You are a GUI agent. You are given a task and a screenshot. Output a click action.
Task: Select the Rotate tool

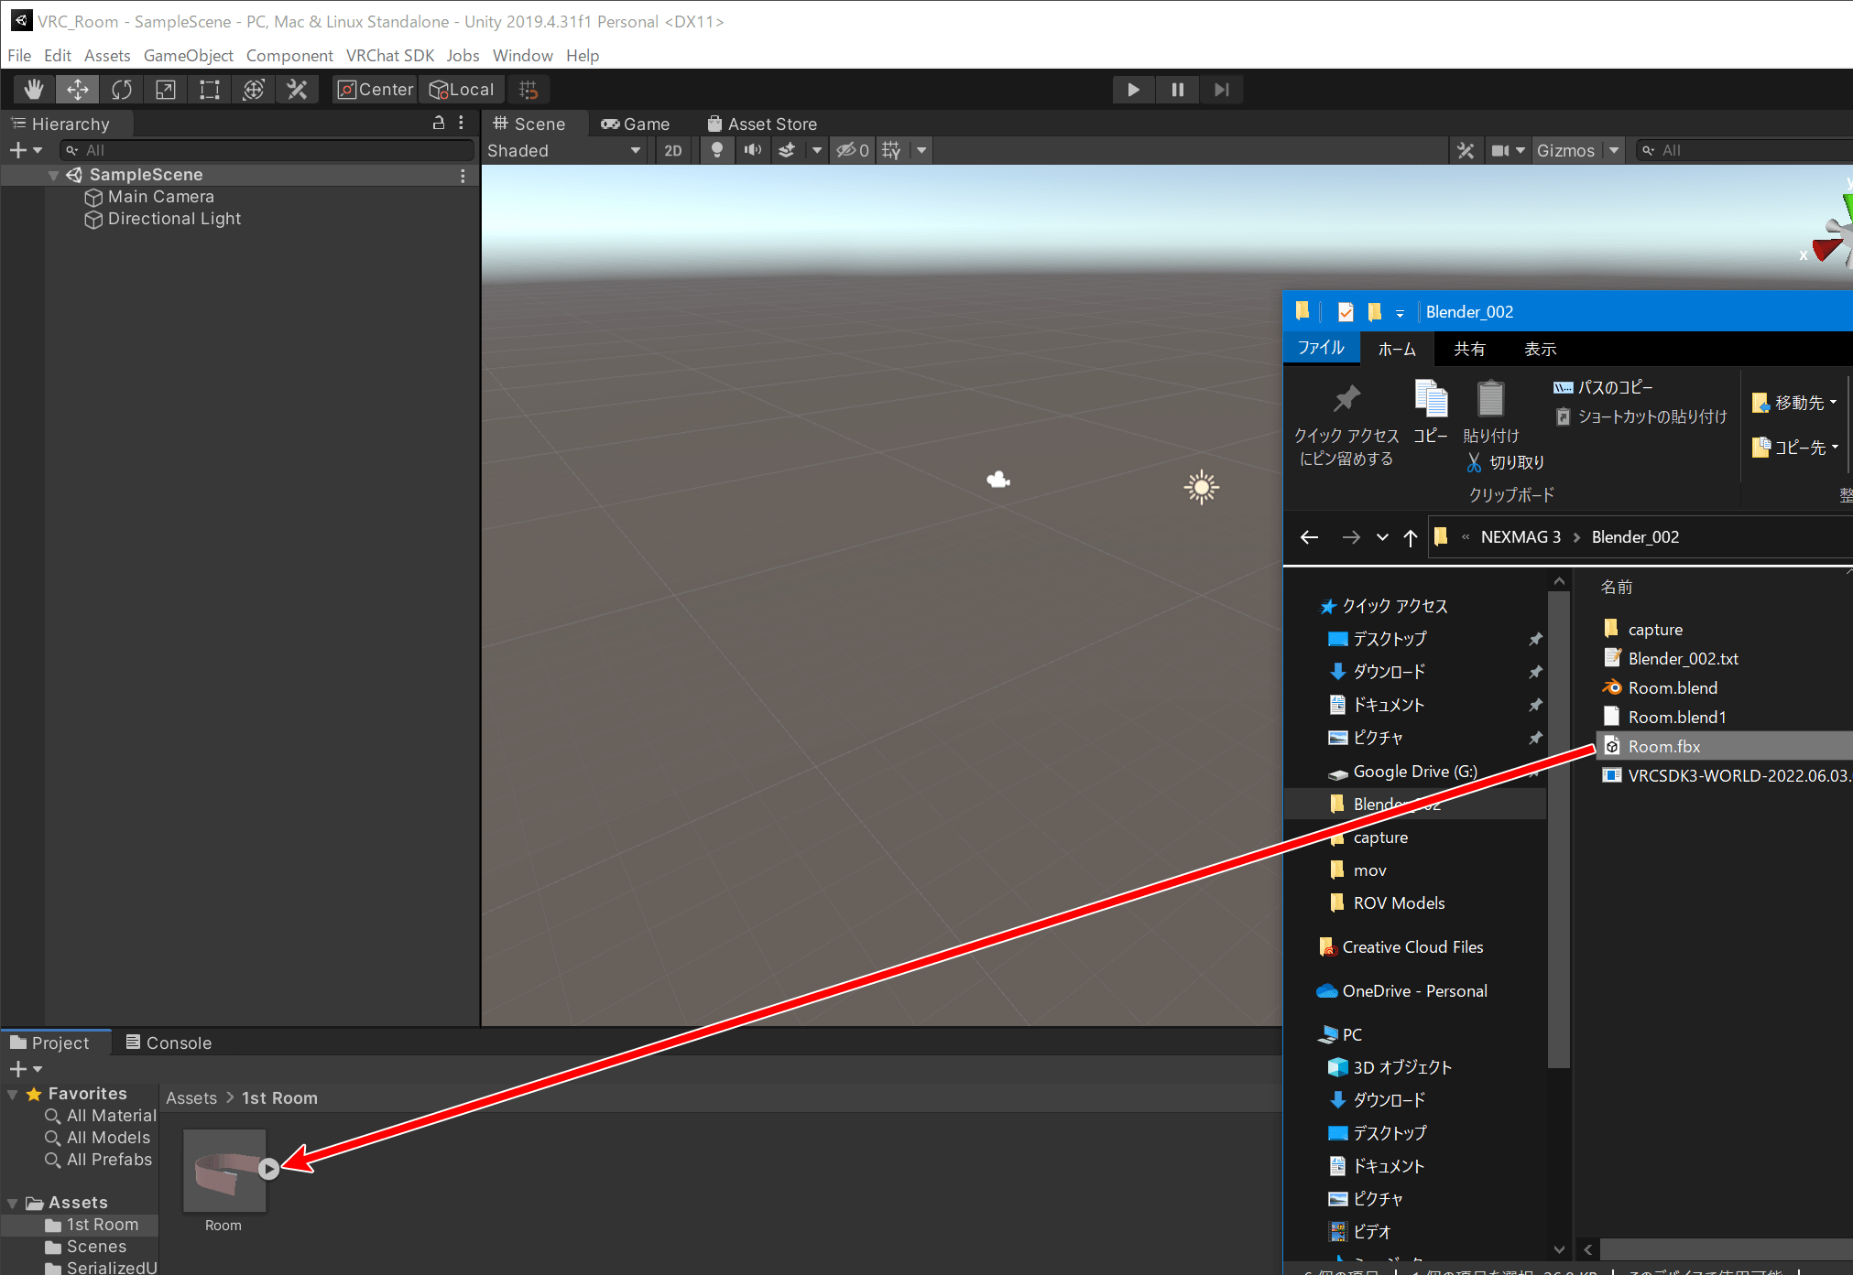click(x=122, y=90)
